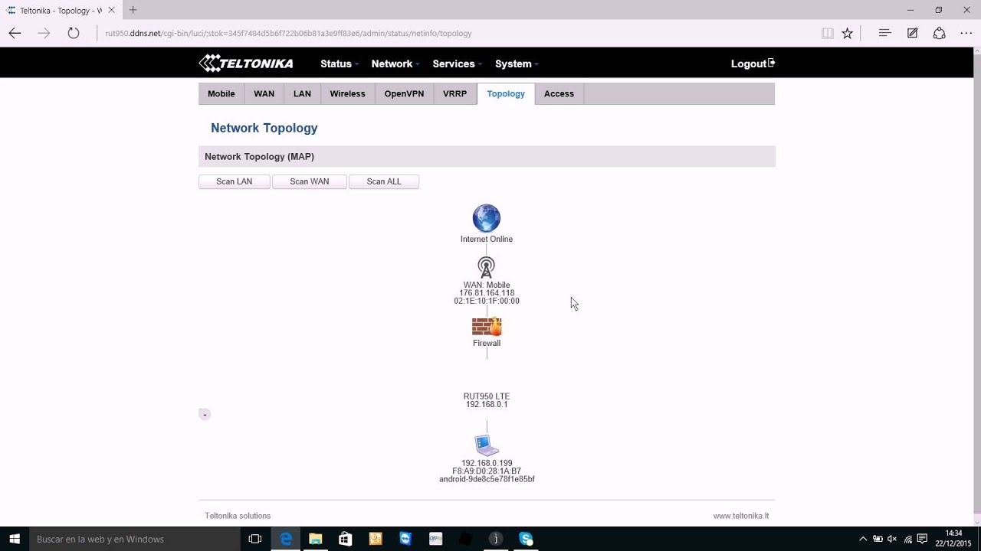Open the Access tab
The height and width of the screenshot is (551, 981).
559,93
